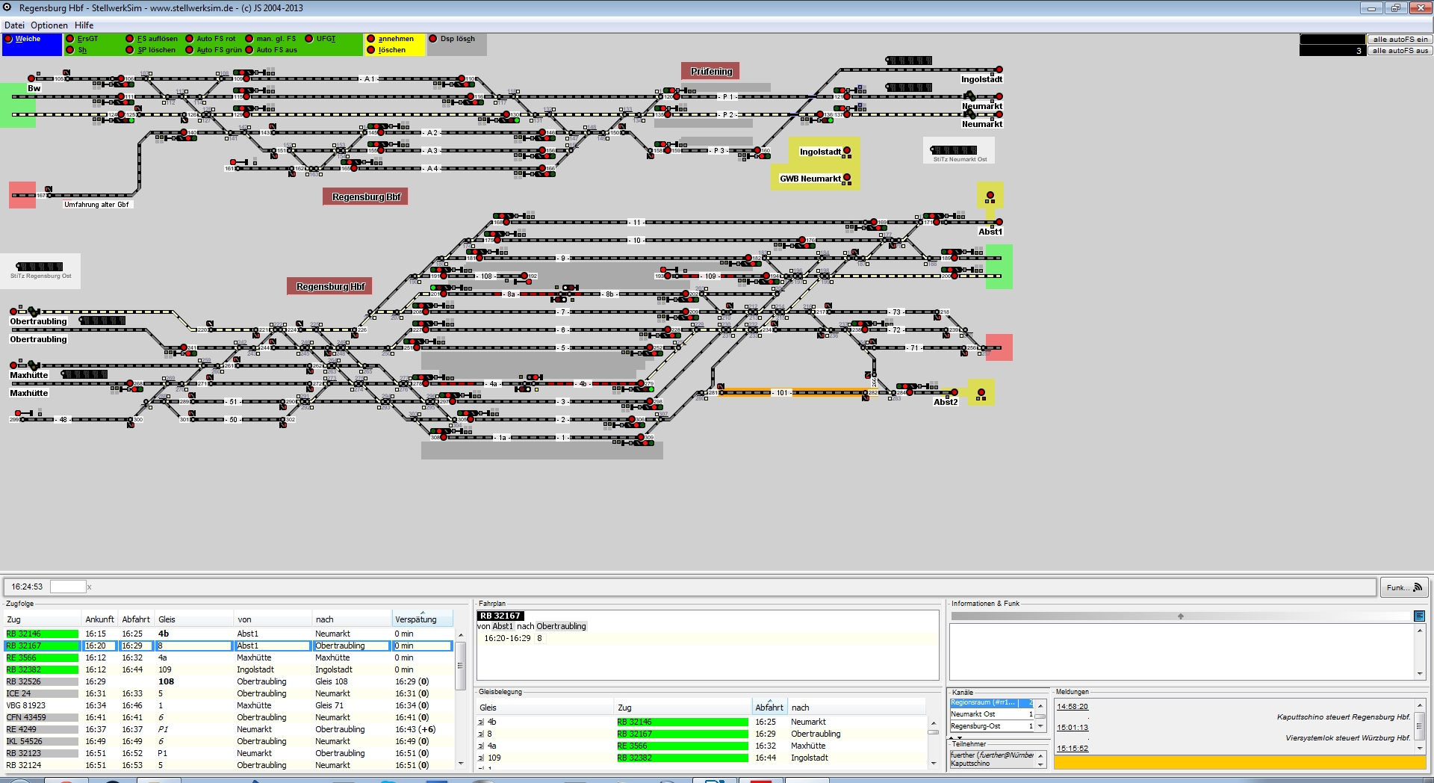Screen dimensions: 1434x783
Task: Select the Regensburg Hbf station label
Action: pyautogui.click(x=330, y=287)
